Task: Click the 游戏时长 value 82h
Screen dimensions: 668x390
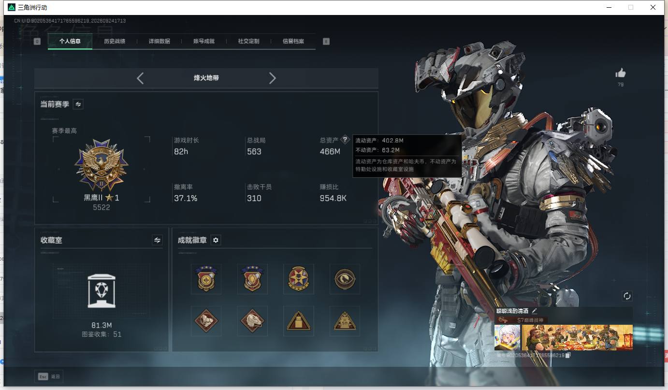Action: (181, 152)
